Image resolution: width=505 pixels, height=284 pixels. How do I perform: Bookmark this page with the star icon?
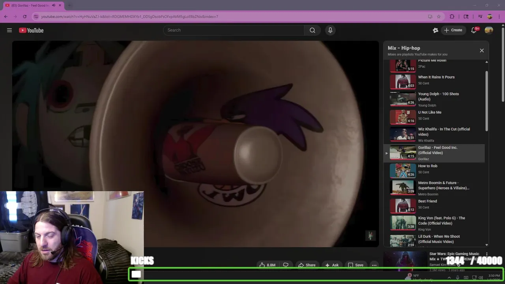439,17
